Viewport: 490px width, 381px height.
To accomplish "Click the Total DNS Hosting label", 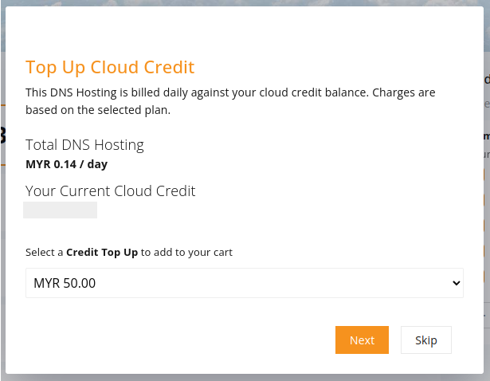I will (84, 145).
